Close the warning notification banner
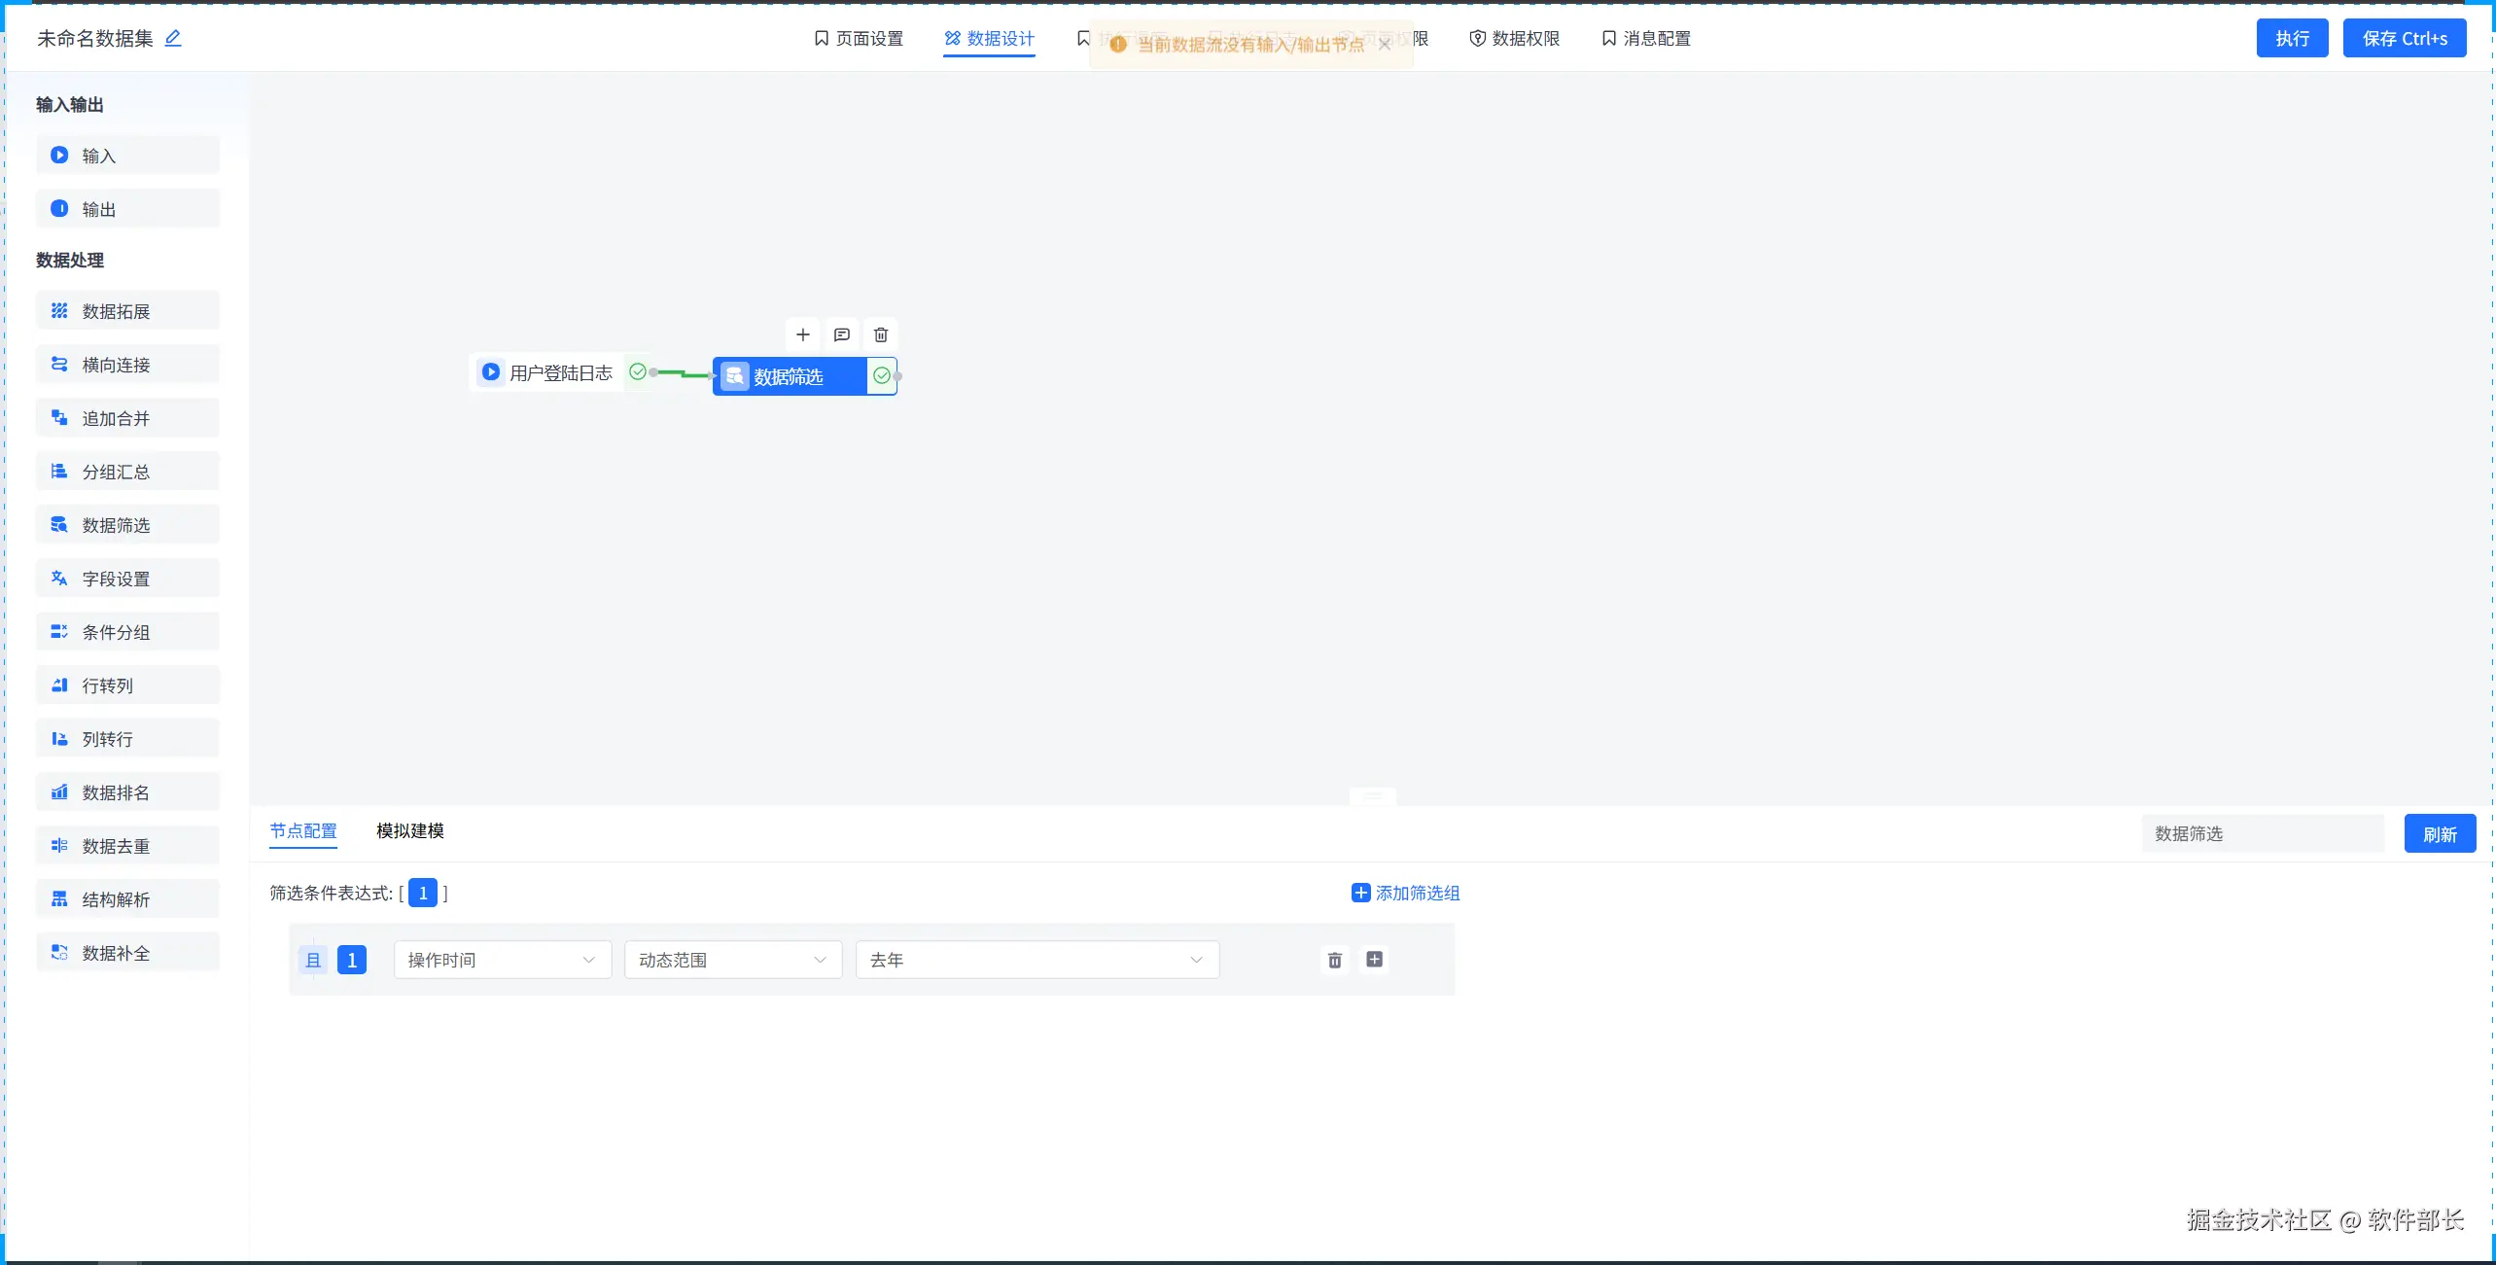Image resolution: width=2496 pixels, height=1265 pixels. [x=1385, y=45]
